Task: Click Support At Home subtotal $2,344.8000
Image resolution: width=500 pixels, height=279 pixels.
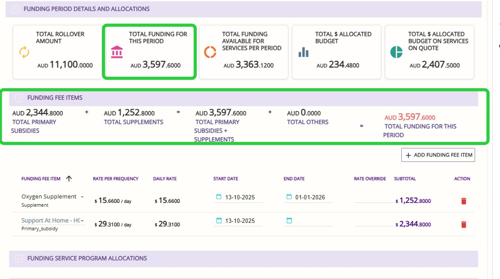Action: [413, 224]
